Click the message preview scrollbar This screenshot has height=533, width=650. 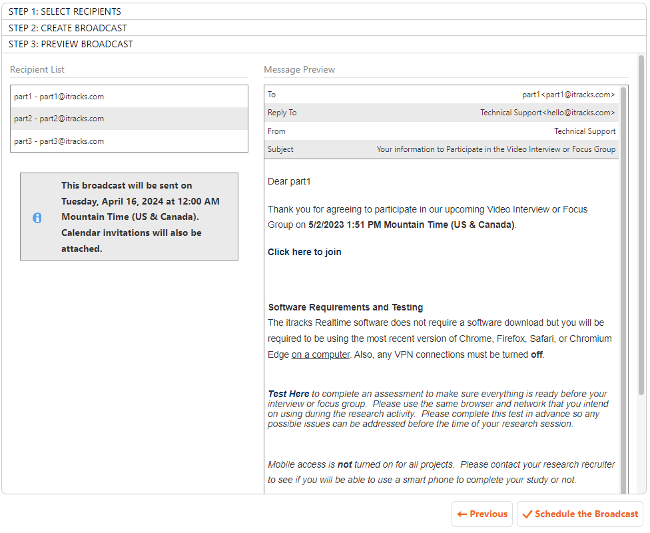coord(623,289)
